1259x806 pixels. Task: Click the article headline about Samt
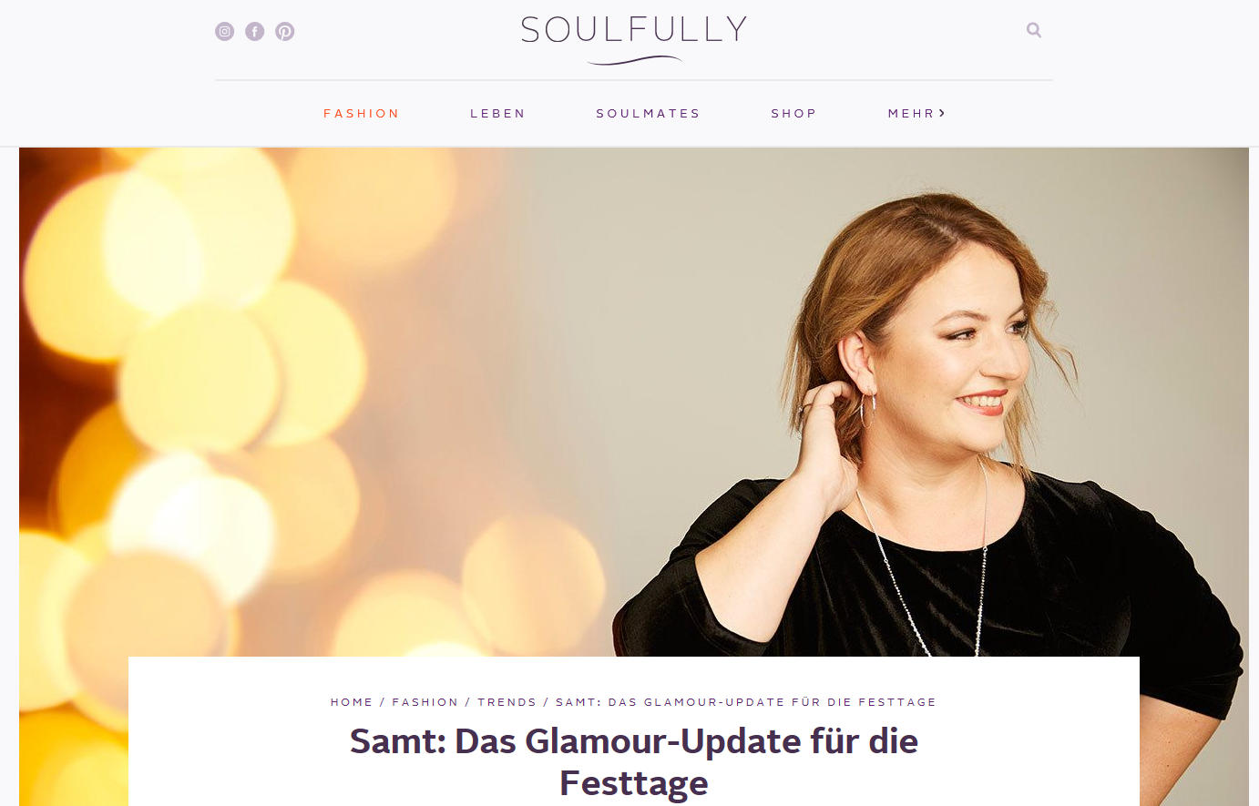click(634, 761)
